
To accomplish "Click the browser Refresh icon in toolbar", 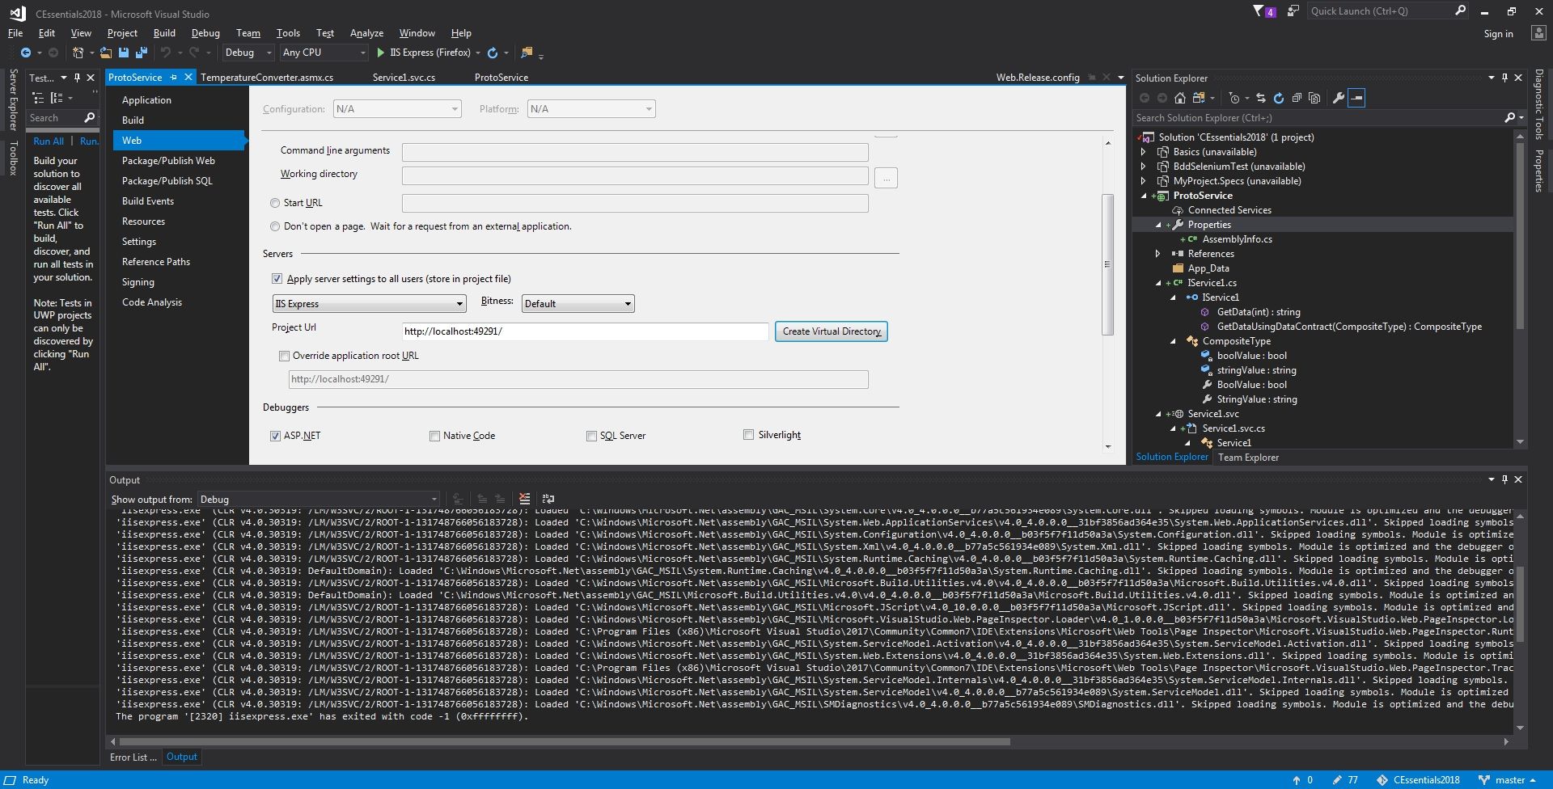I will pos(493,53).
